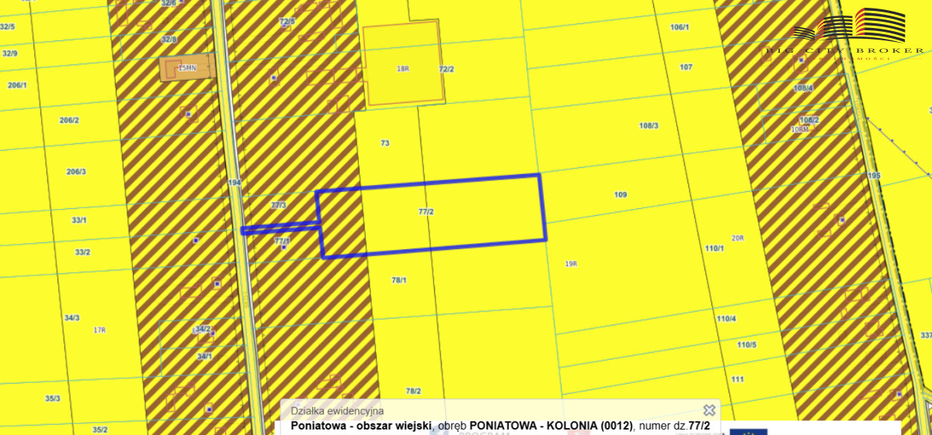Click the Poniatowa - obszar wiejski text
Image resolution: width=932 pixels, height=435 pixels.
coord(361,426)
